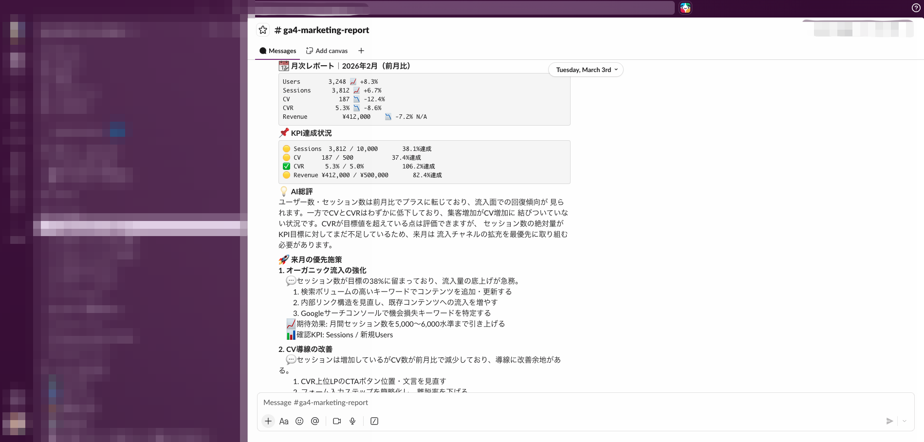
Task: Click the @ mention icon
Action: tap(315, 421)
